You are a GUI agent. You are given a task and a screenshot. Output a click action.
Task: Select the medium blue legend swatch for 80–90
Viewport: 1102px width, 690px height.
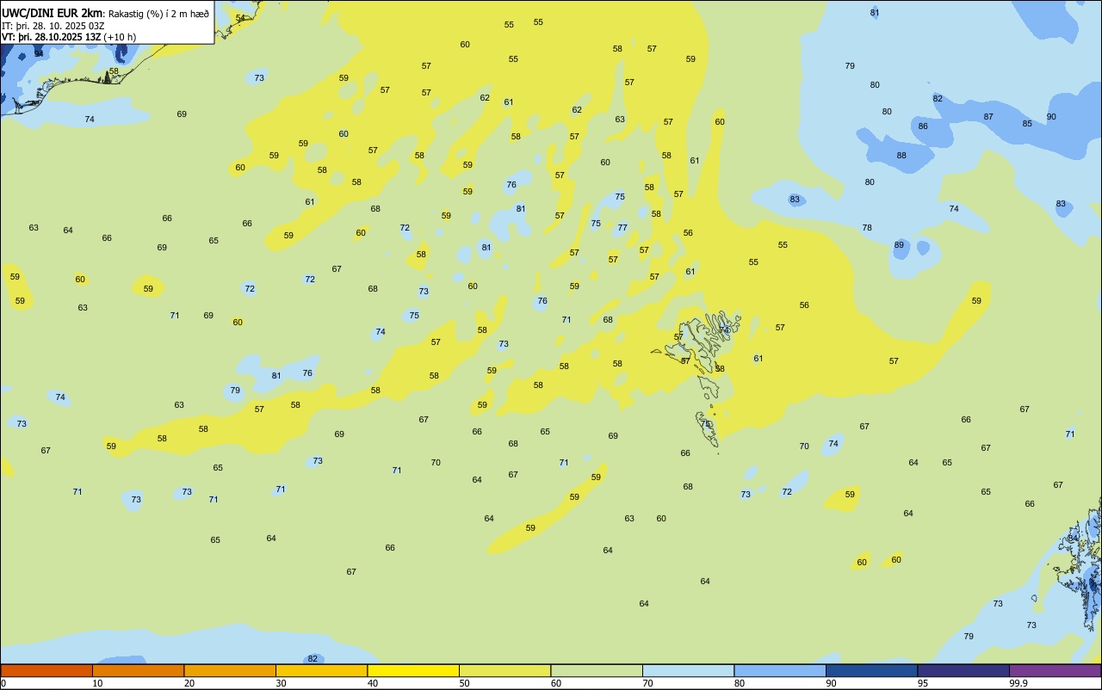tap(780, 670)
